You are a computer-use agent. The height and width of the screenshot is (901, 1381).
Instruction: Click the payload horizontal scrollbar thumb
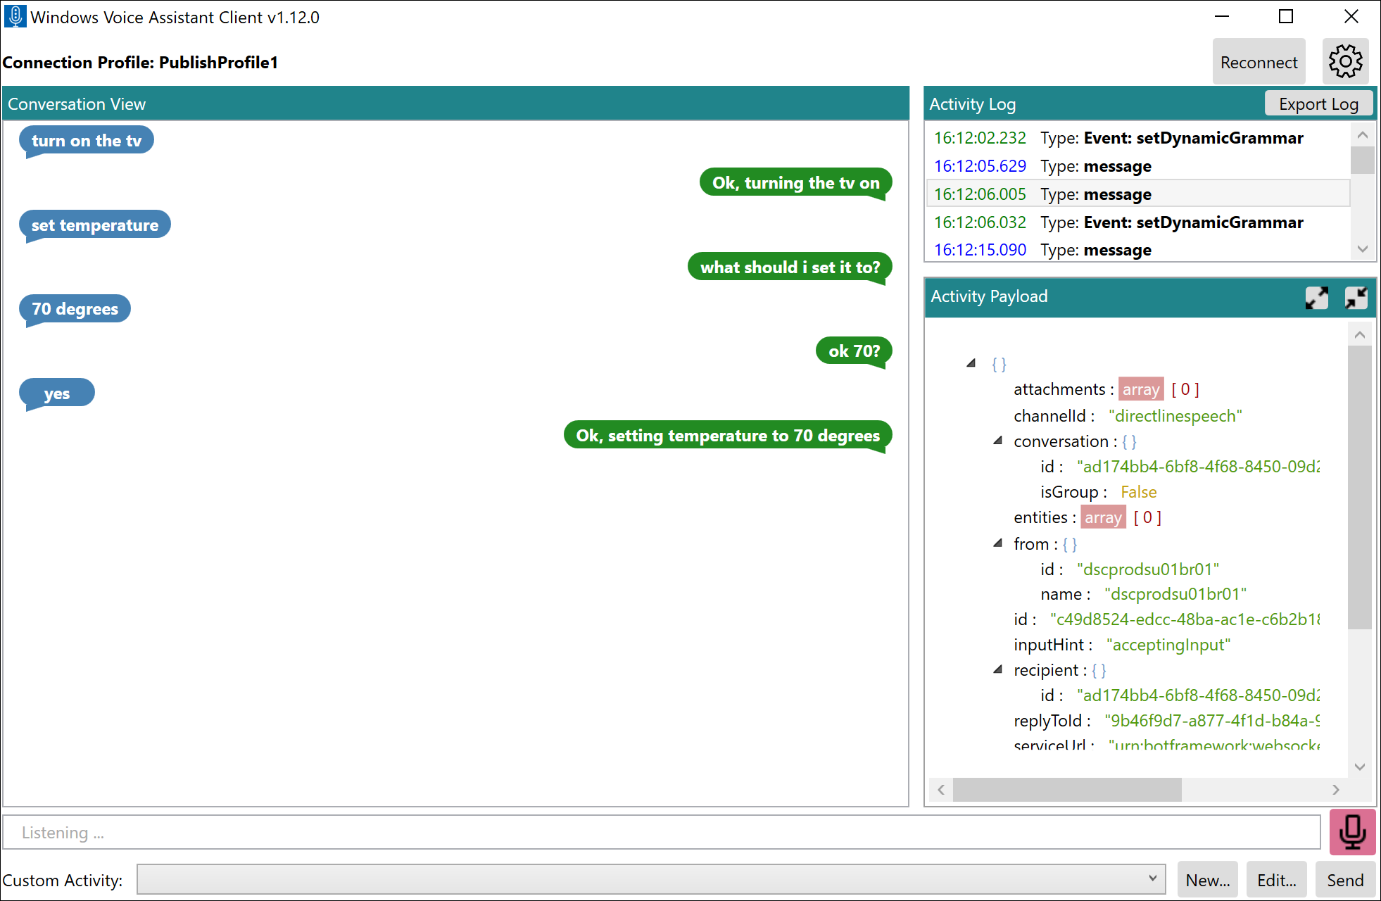(1067, 790)
